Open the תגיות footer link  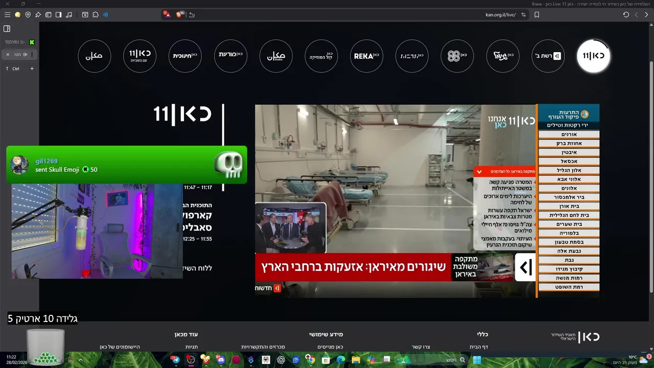(192, 347)
